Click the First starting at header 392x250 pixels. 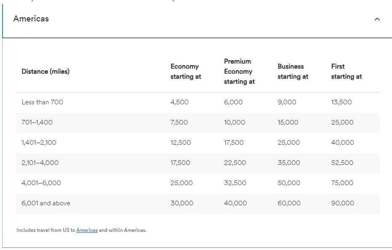[346, 72]
